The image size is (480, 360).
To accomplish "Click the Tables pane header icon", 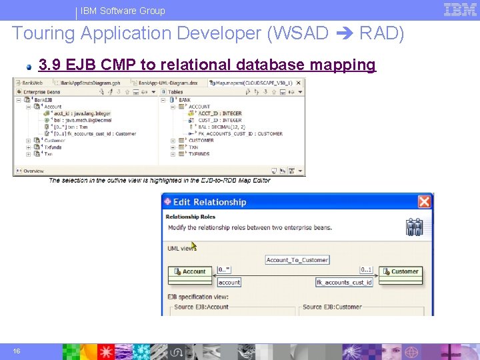I will pyautogui.click(x=164, y=92).
